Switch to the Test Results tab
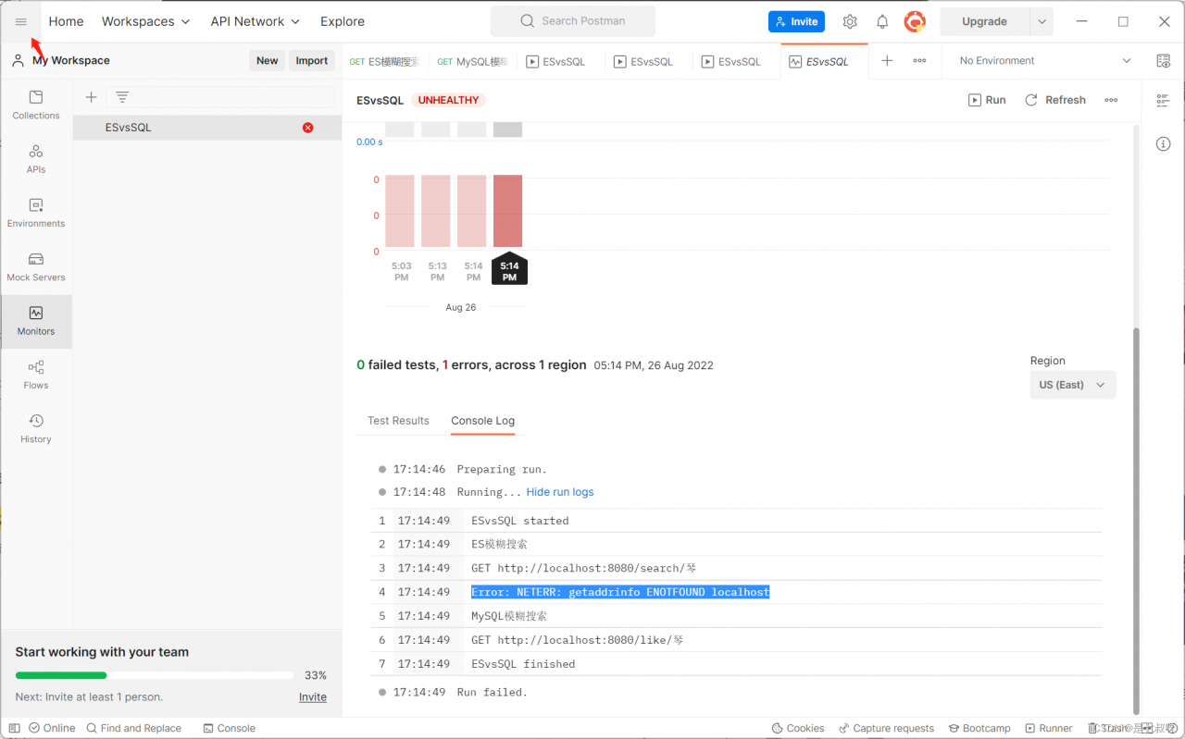Viewport: 1185px width, 739px height. 398,421
